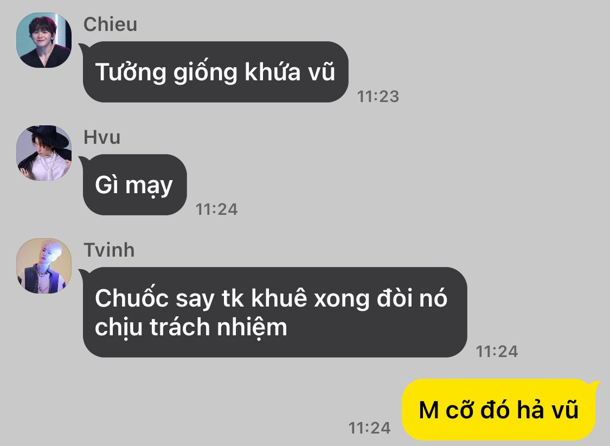Select the sender name Tvinh
This screenshot has height=446, width=610.
[x=110, y=250]
